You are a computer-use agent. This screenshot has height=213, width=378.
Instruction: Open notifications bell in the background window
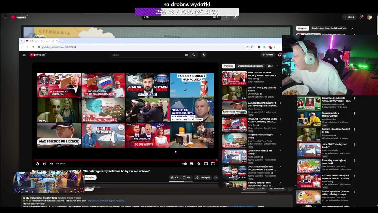coord(361,17)
